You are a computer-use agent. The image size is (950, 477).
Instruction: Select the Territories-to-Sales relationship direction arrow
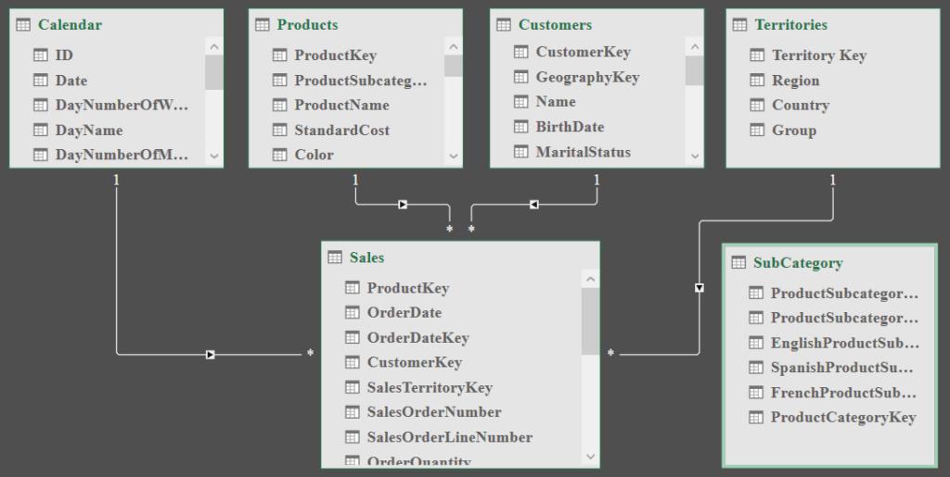700,288
